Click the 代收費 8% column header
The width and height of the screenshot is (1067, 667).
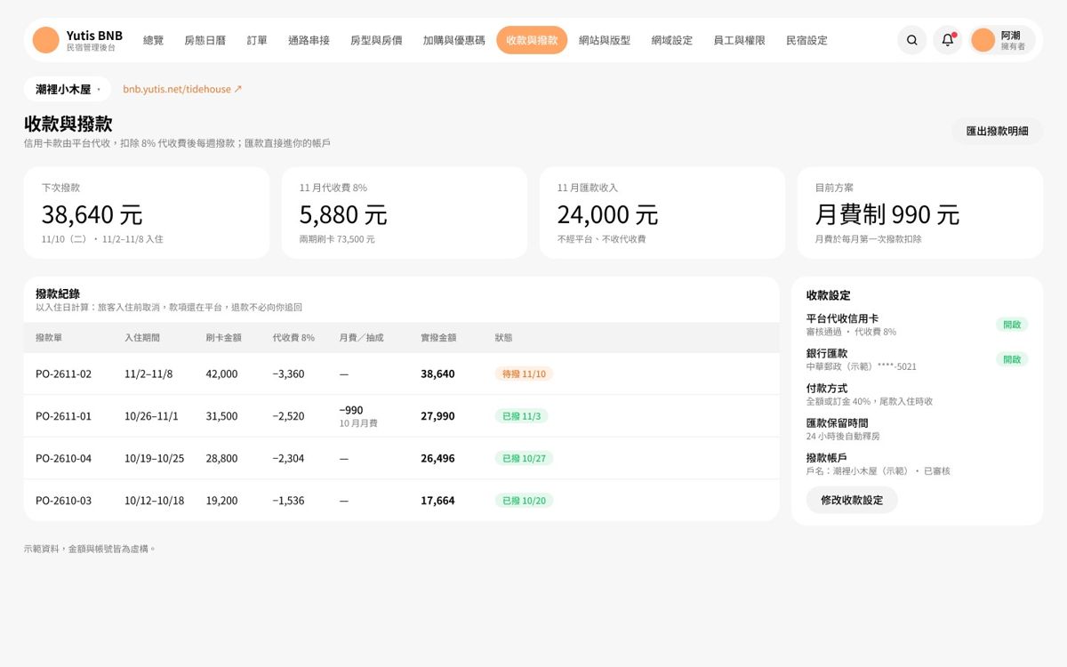tap(293, 338)
